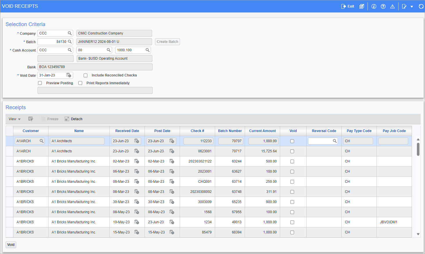The image size is (425, 254).
Task: Exit the Void Receipts screen
Action: tap(347, 6)
